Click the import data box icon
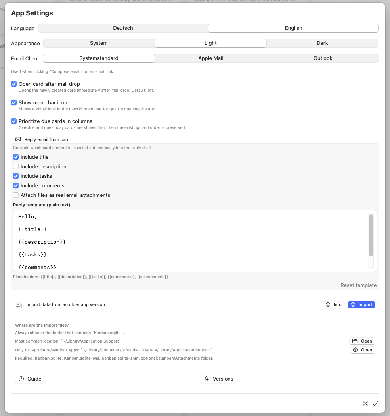This screenshot has height=416, width=390. pos(19,305)
